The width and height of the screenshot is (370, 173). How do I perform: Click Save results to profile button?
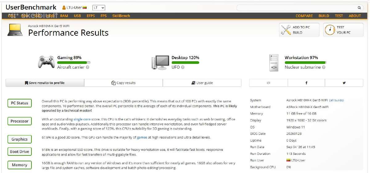pyautogui.click(x=45, y=83)
